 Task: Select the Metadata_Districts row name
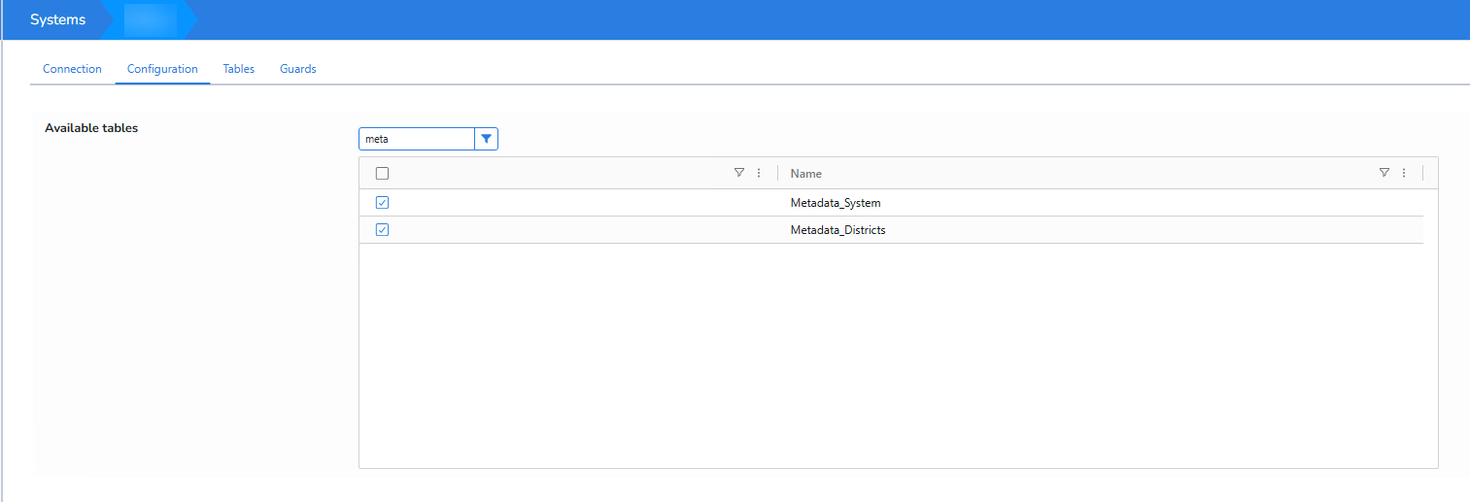coord(838,230)
